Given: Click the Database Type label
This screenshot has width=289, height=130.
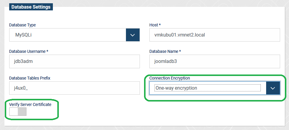Looking at the screenshot, I should point(23,25).
